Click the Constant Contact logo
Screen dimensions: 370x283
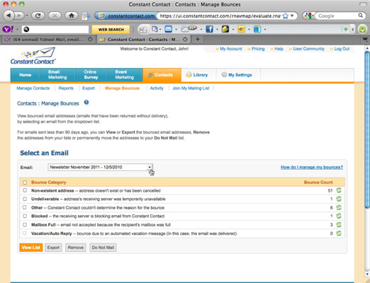point(33,56)
